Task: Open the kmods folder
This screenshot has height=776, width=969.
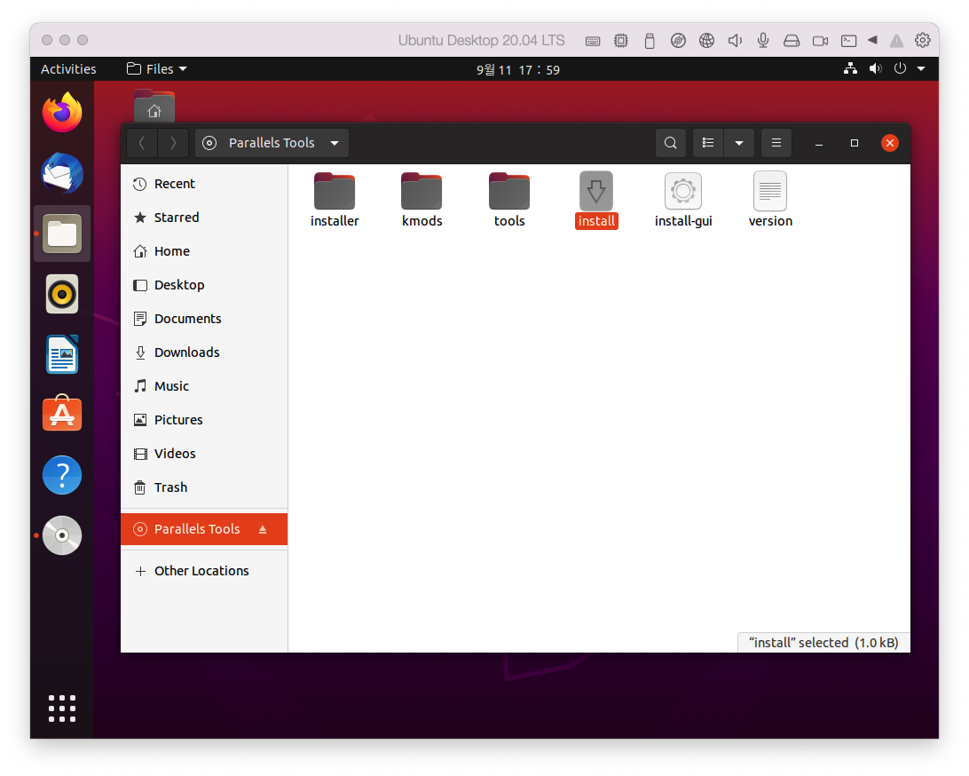Action: pos(421,192)
